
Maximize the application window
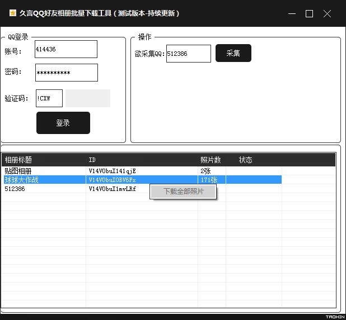click(x=309, y=13)
